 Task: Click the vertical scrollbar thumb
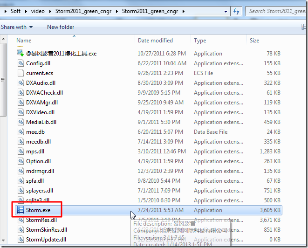[x=3, y=80]
